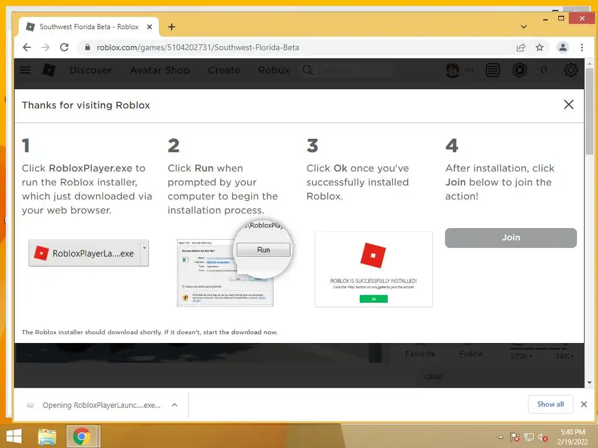Click the Chrome taskbar icon
The width and height of the screenshot is (598, 448).
[x=82, y=436]
